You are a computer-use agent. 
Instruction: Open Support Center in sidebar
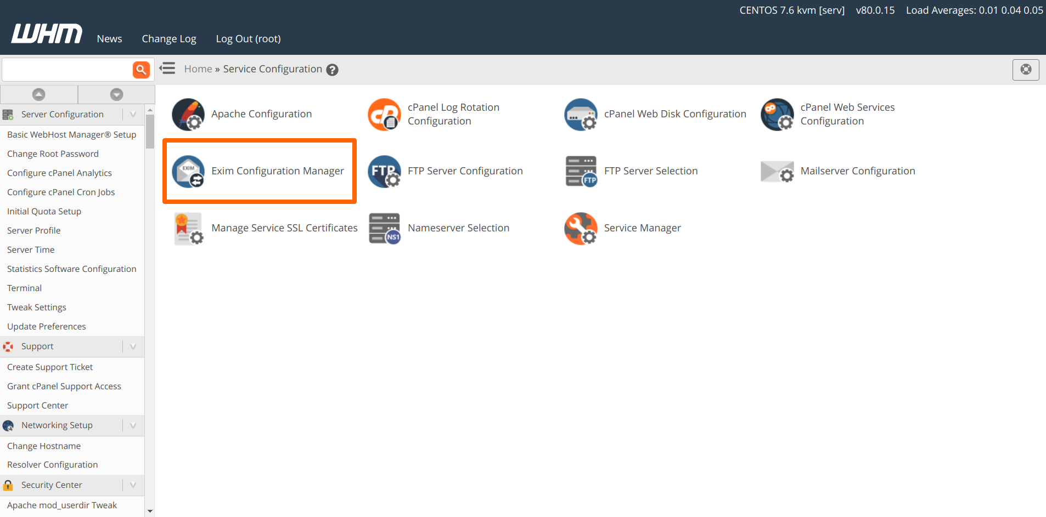point(38,406)
